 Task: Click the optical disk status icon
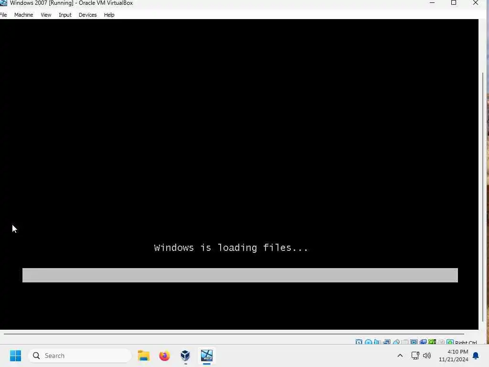coord(368,342)
